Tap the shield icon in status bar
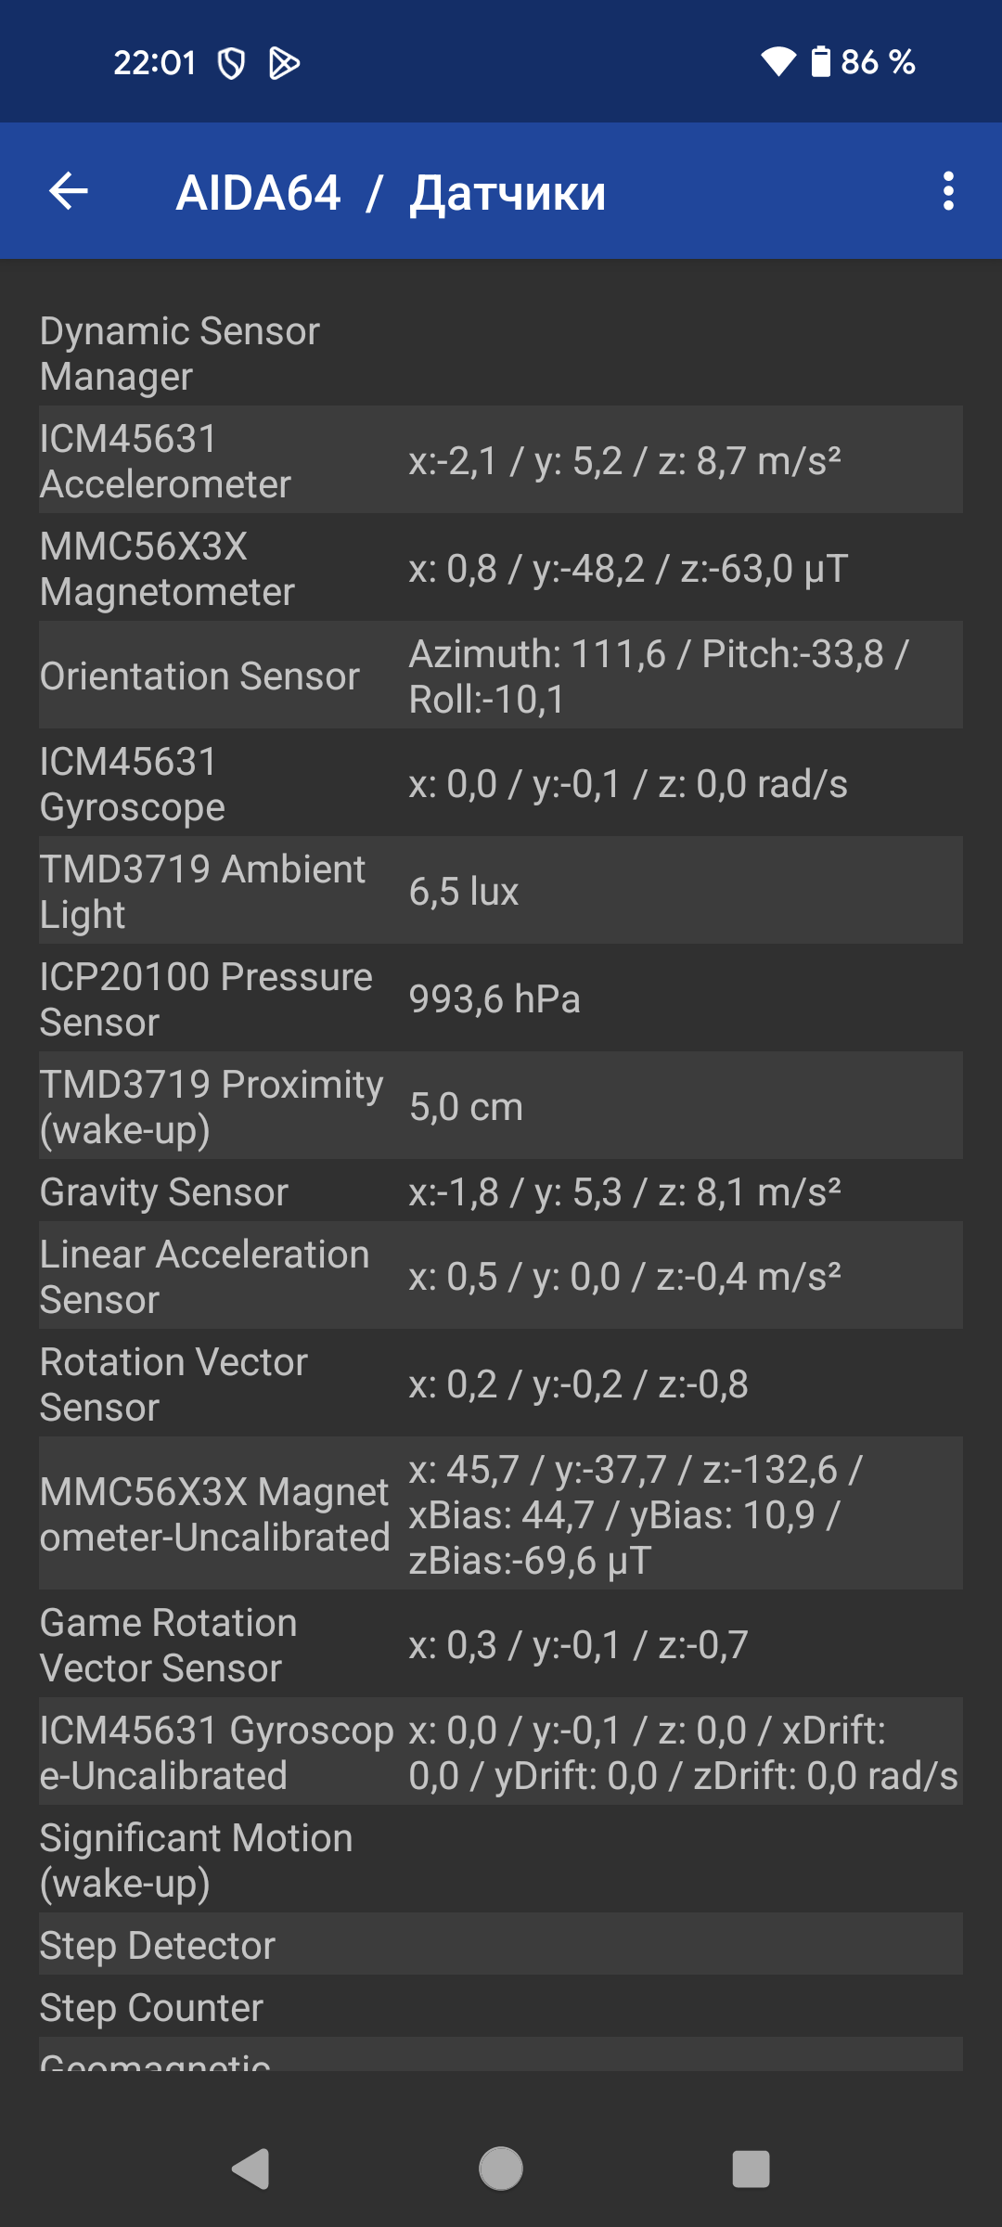 [x=231, y=63]
